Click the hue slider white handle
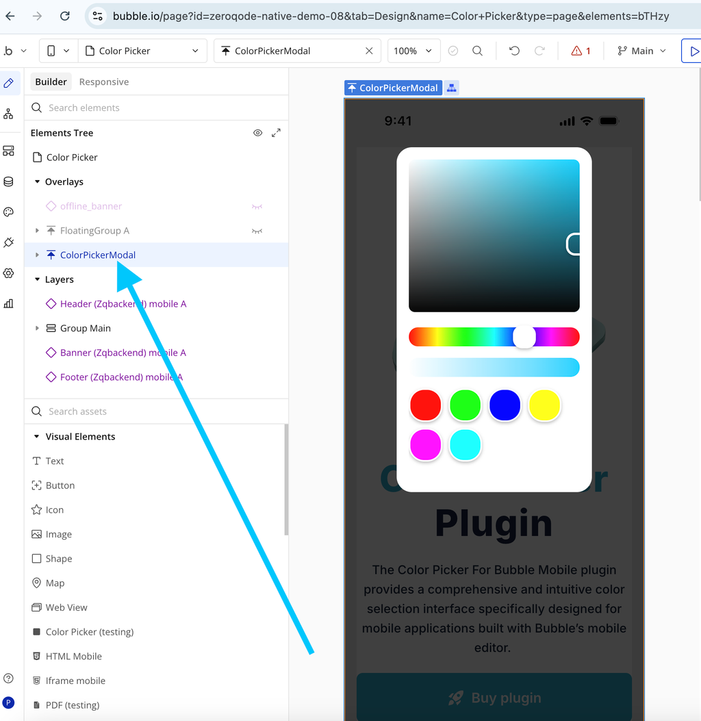Viewport: 701px width, 721px height. pyautogui.click(x=524, y=337)
